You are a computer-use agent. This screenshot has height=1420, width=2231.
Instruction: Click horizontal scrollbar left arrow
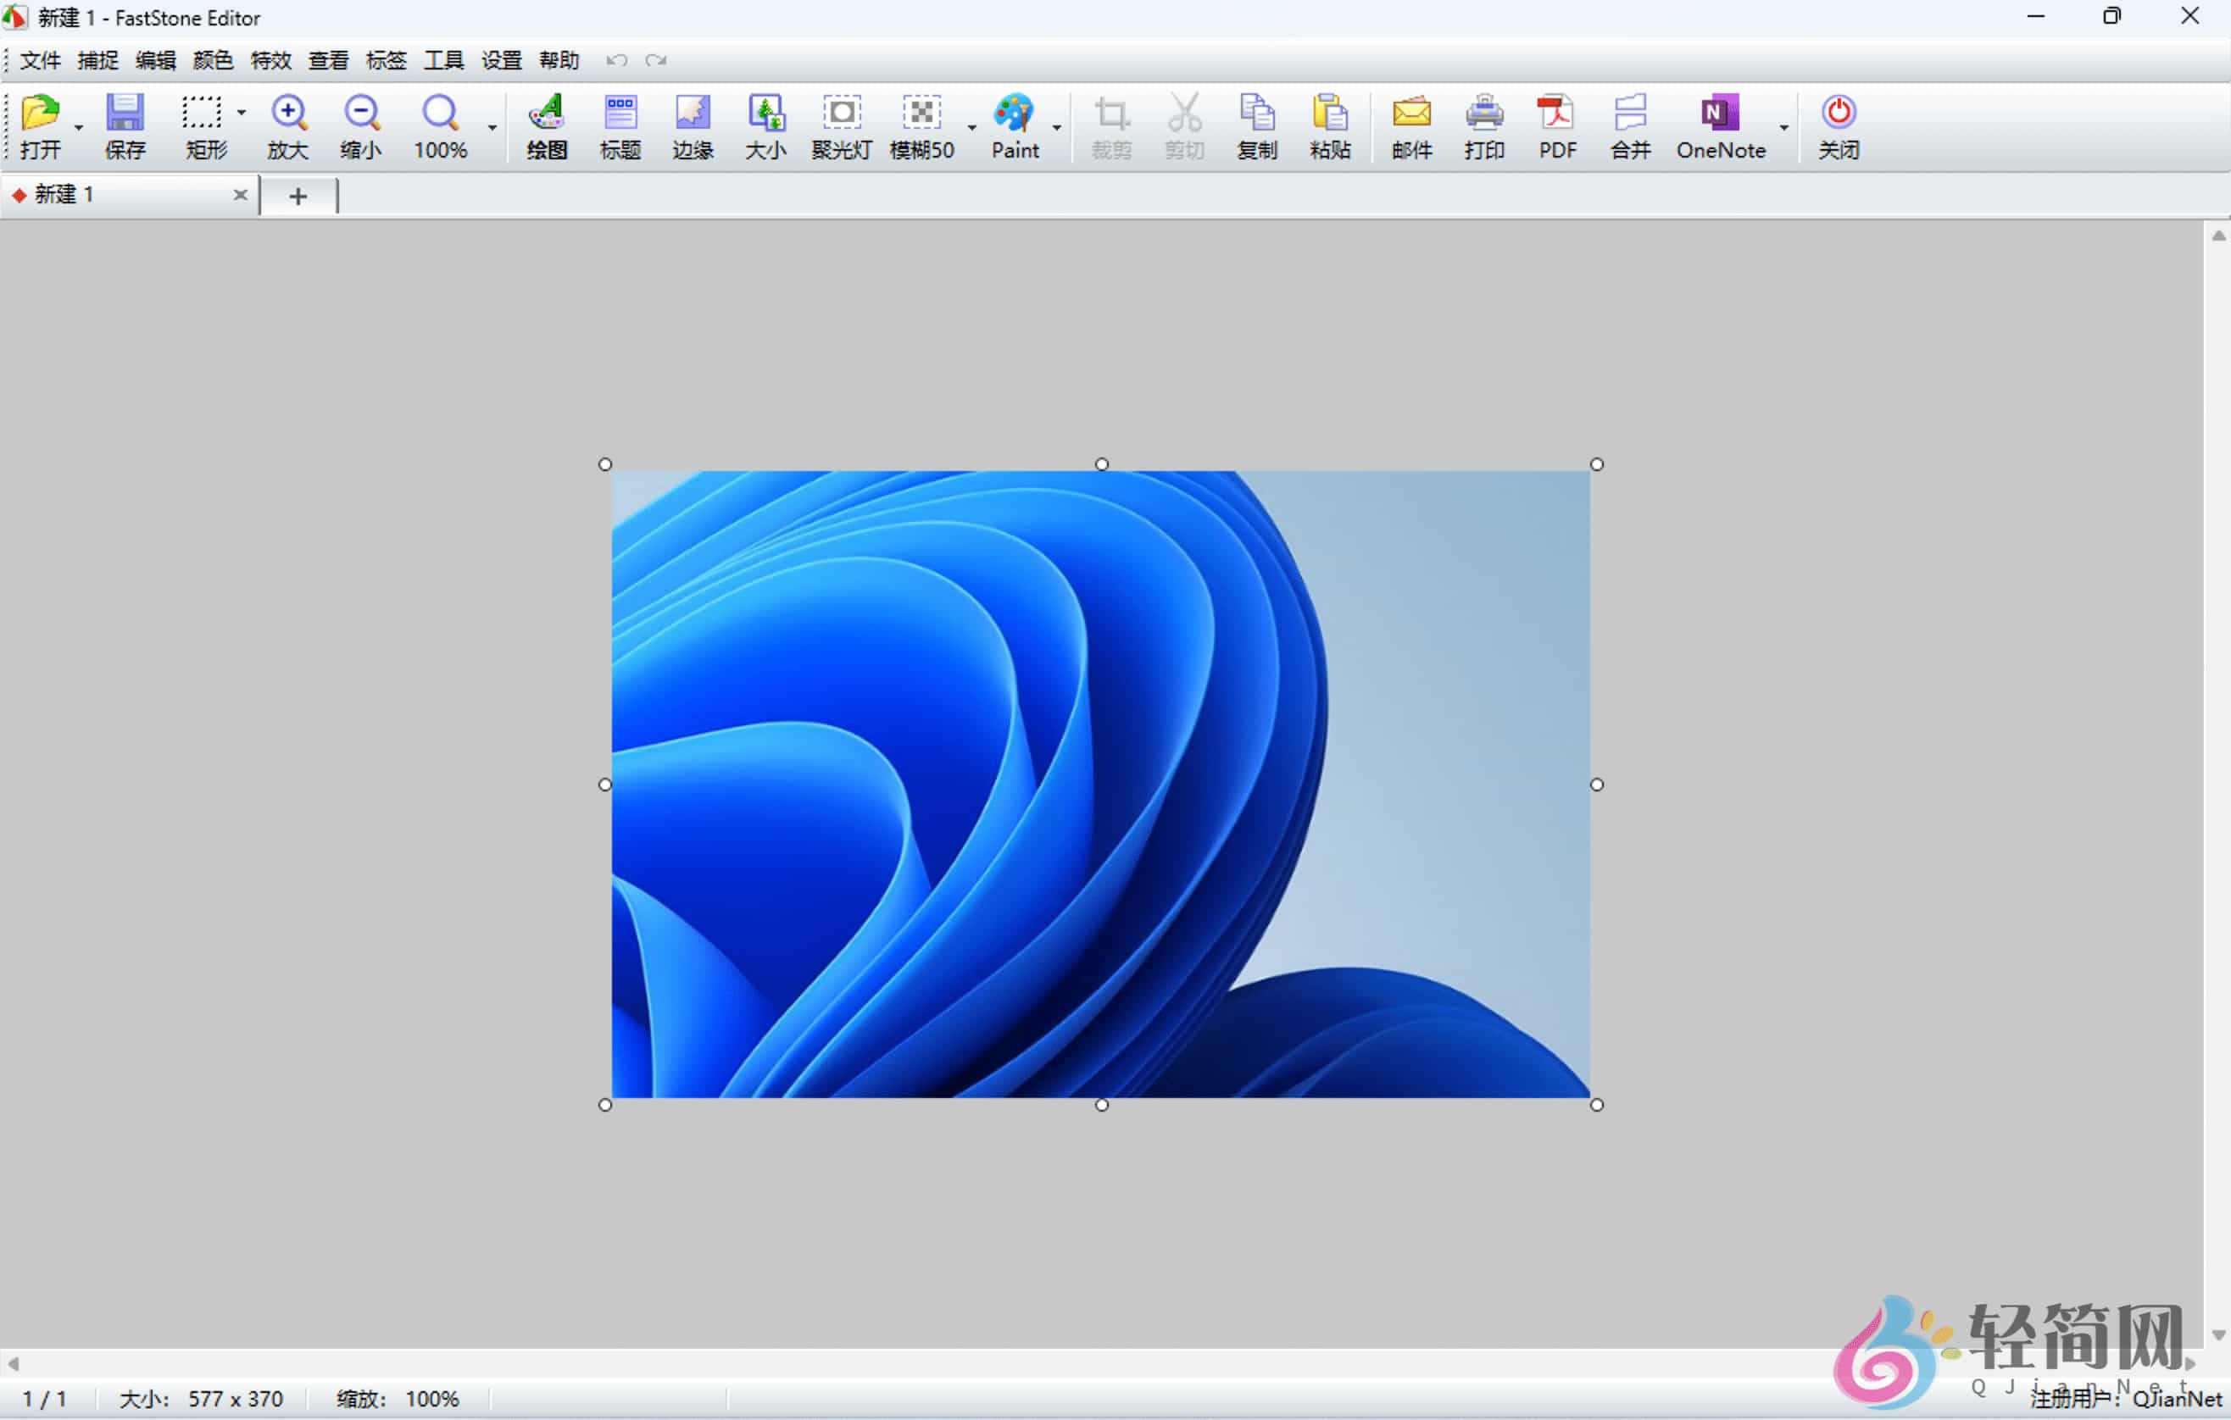tap(13, 1363)
